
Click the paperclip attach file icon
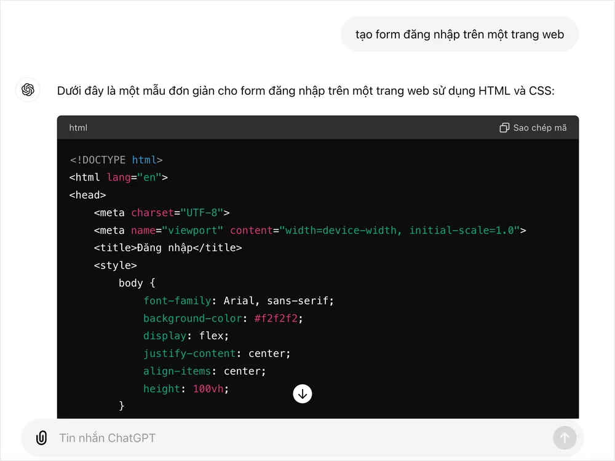click(x=42, y=438)
